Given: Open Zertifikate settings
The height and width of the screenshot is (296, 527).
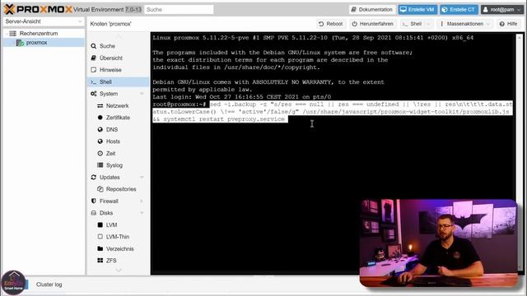Looking at the screenshot, I should (118, 118).
